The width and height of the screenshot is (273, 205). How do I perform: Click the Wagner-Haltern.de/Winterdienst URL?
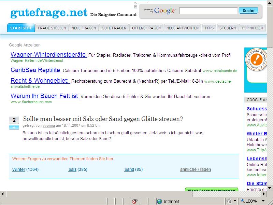click(x=37, y=61)
